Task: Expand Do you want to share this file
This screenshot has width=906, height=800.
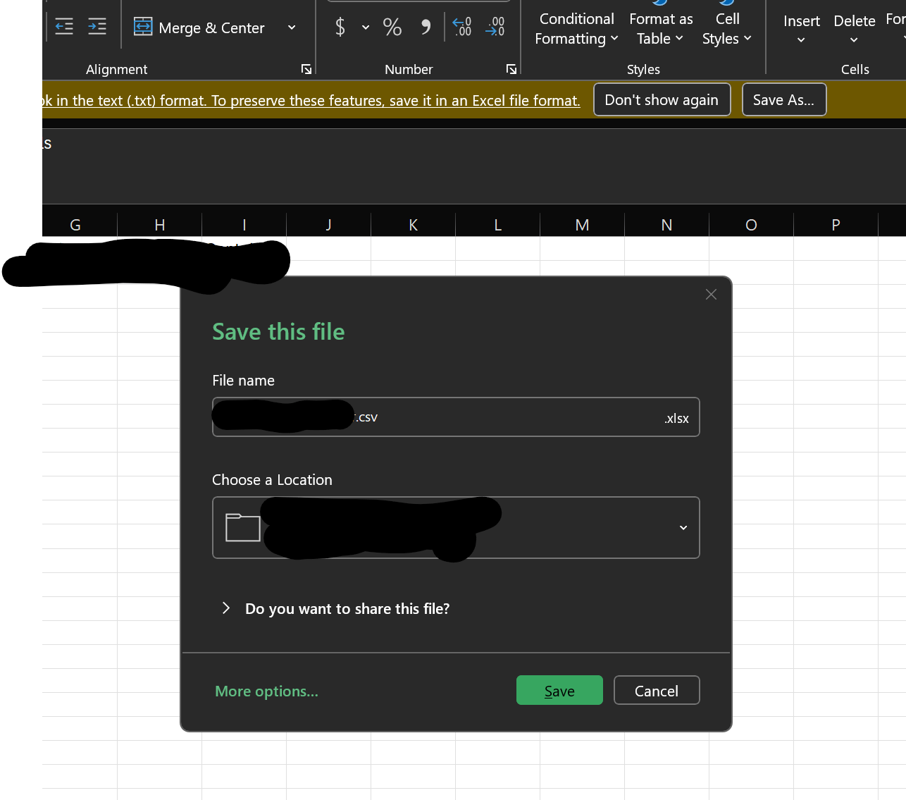Action: tap(335, 608)
